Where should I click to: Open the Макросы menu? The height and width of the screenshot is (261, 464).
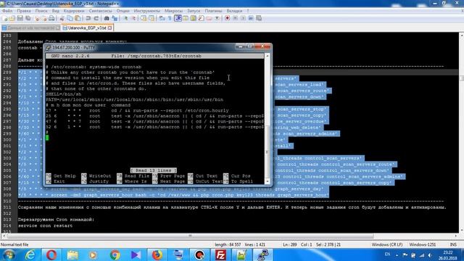pyautogui.click(x=173, y=11)
